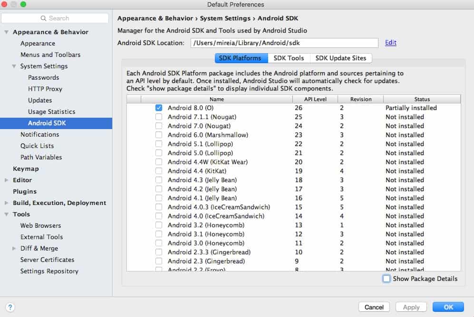Check the Android 3.0 (Honeycomb) checkbox
The image size is (474, 317).
(x=159, y=243)
